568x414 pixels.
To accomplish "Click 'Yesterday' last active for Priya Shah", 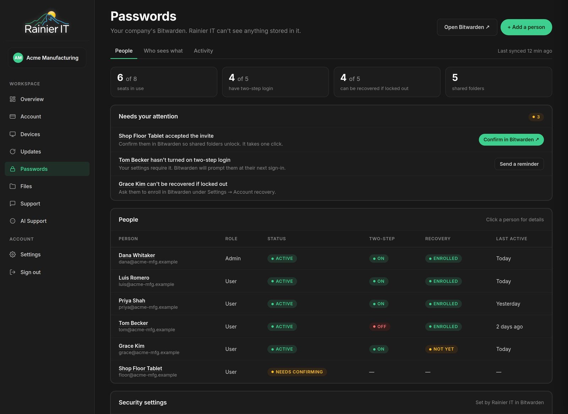I will [508, 304].
